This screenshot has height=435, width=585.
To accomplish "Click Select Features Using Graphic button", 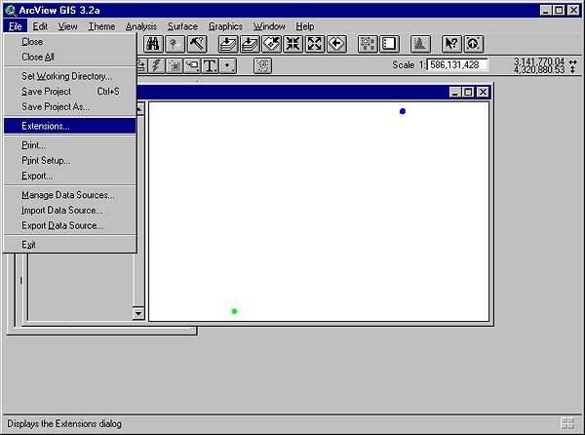I will coord(368,44).
